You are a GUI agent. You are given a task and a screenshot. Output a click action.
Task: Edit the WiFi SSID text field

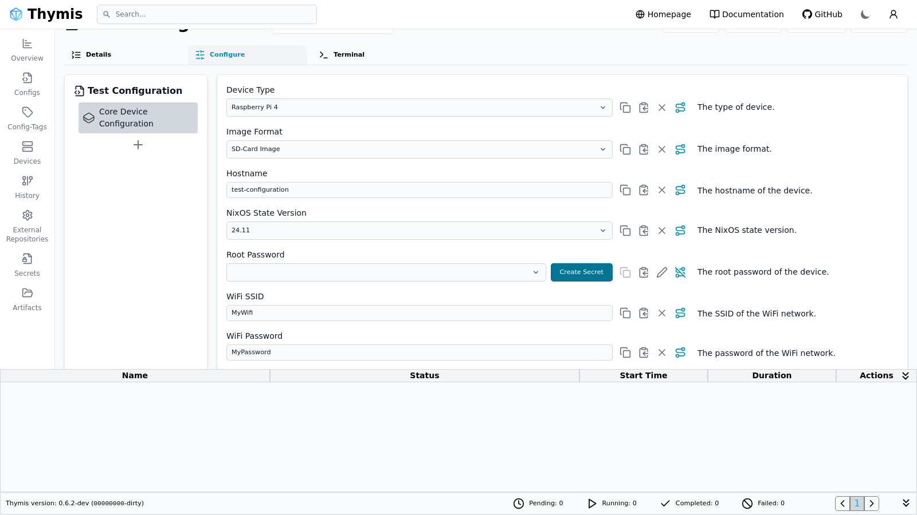click(419, 313)
